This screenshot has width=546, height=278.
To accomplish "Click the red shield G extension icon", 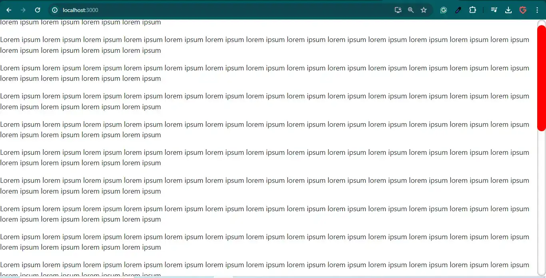I will 523,10.
